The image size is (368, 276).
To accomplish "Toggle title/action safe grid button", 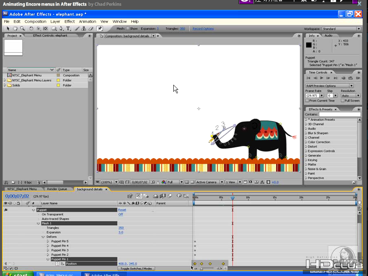I will point(122,182).
